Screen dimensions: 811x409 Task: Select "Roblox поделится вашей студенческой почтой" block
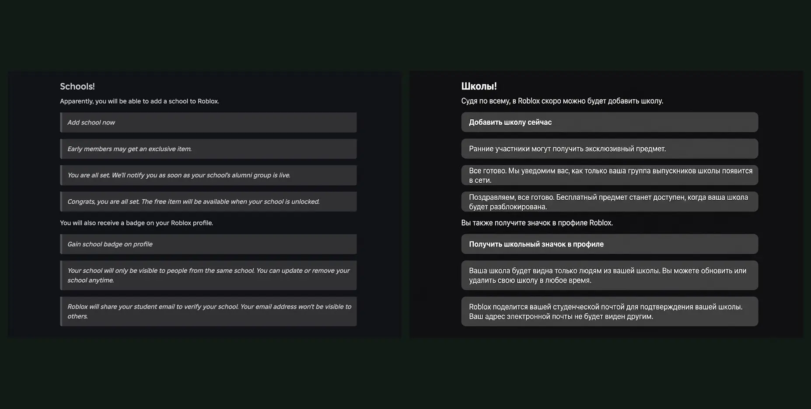click(x=610, y=312)
